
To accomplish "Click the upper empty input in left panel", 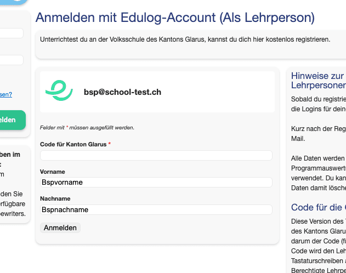I will pyautogui.click(x=12, y=33).
